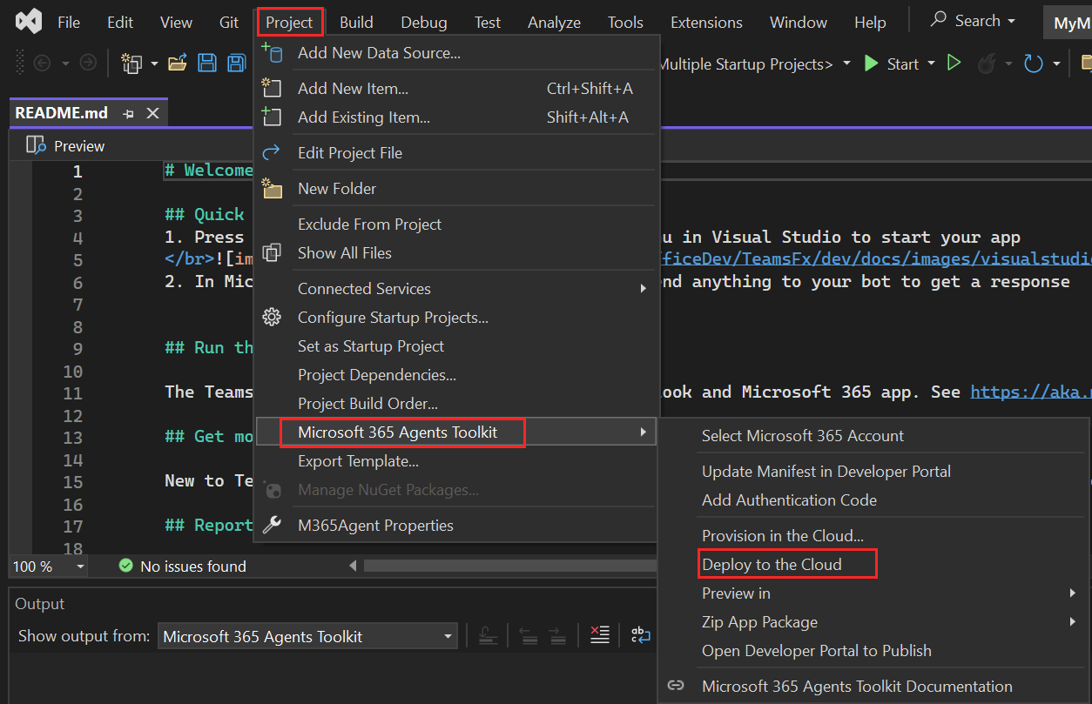
Task: Click the Save All toolbar icon
Action: (236, 63)
